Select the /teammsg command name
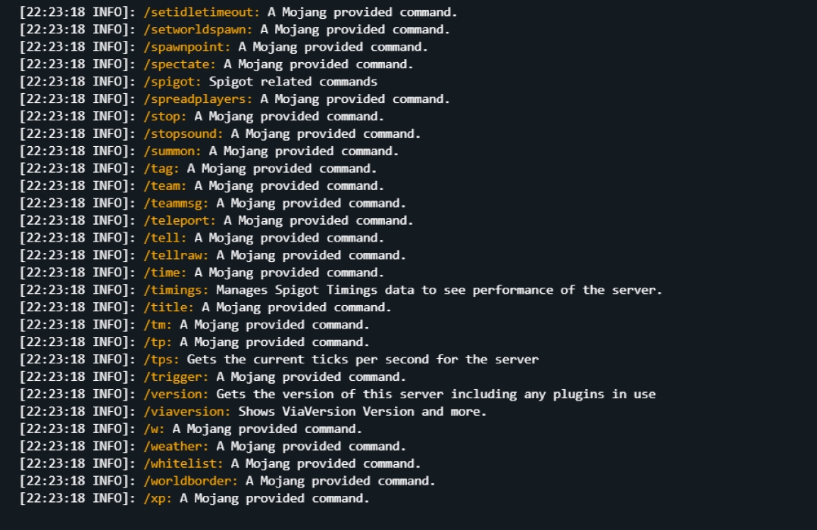The height and width of the screenshot is (530, 817). (x=175, y=203)
